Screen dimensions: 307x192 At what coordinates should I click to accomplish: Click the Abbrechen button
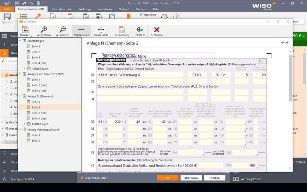[x=191, y=178]
